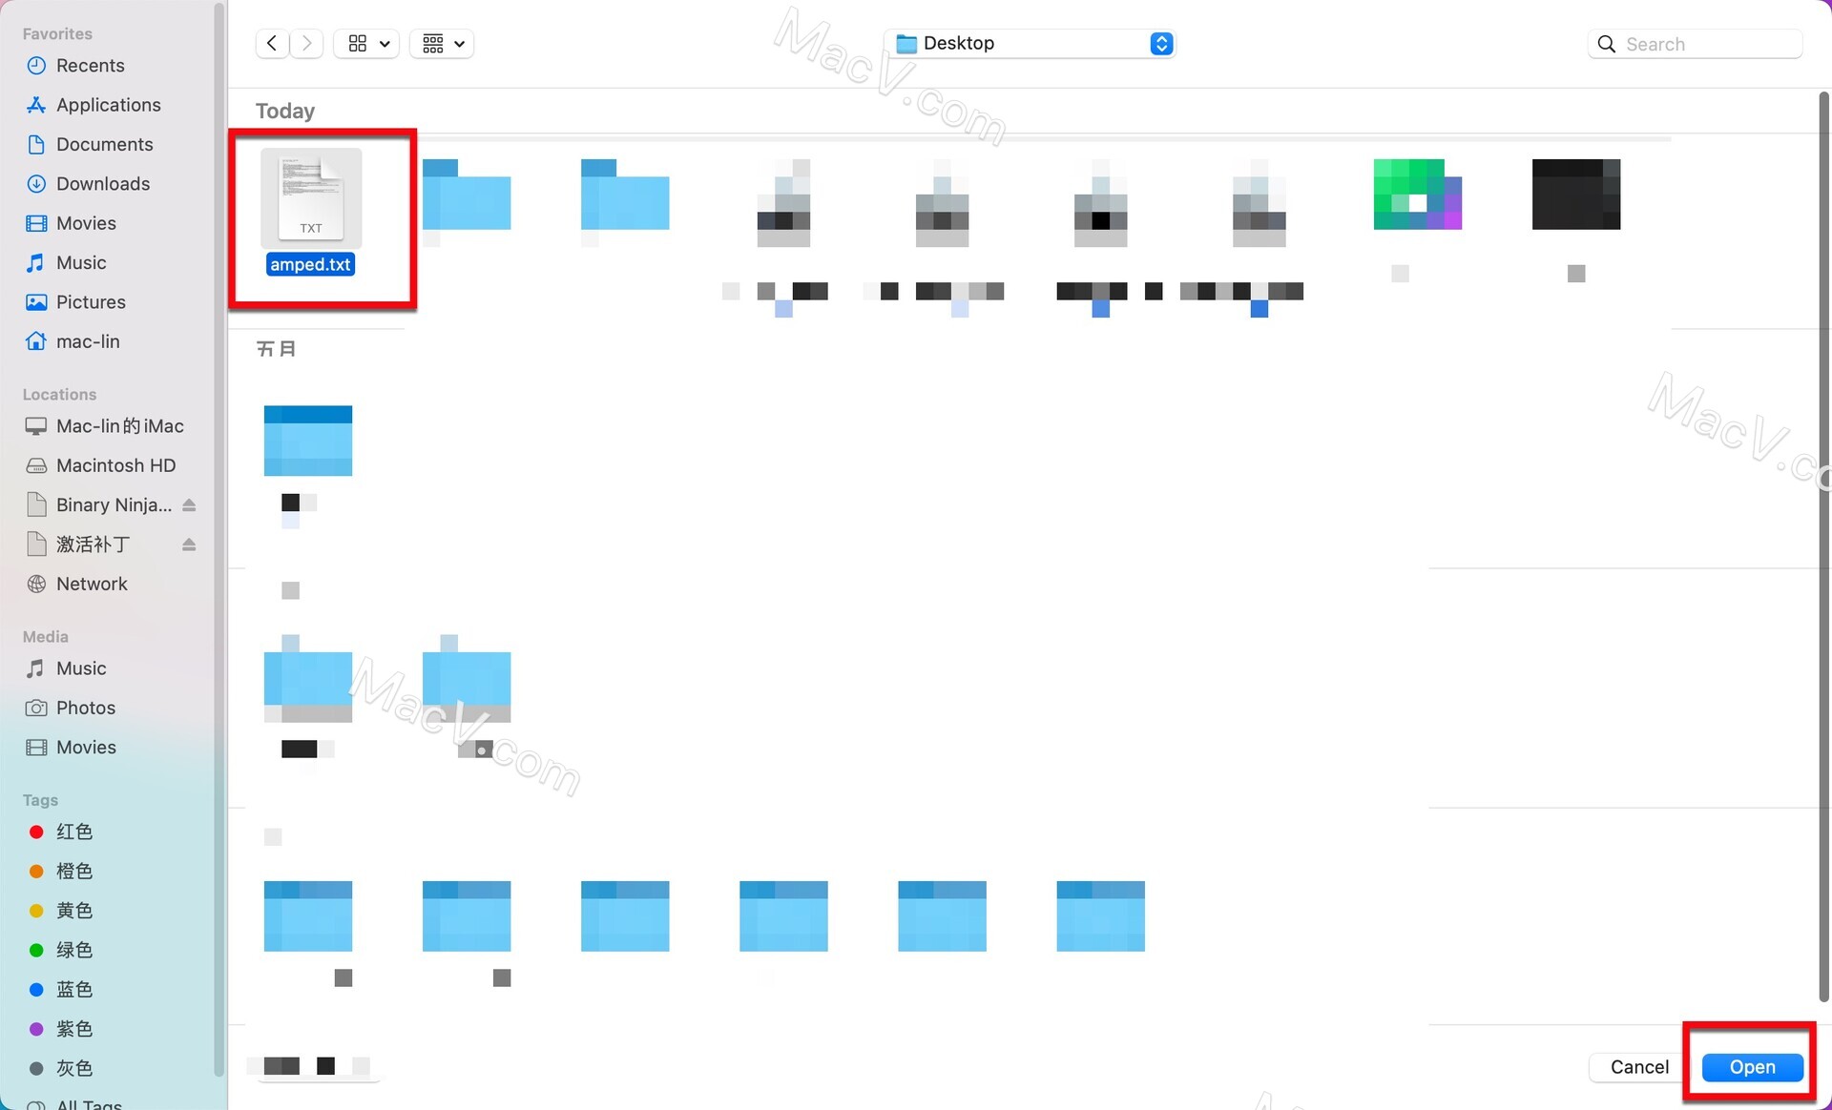Select the 绿色 tag filter
The width and height of the screenshot is (1832, 1110).
click(x=73, y=951)
